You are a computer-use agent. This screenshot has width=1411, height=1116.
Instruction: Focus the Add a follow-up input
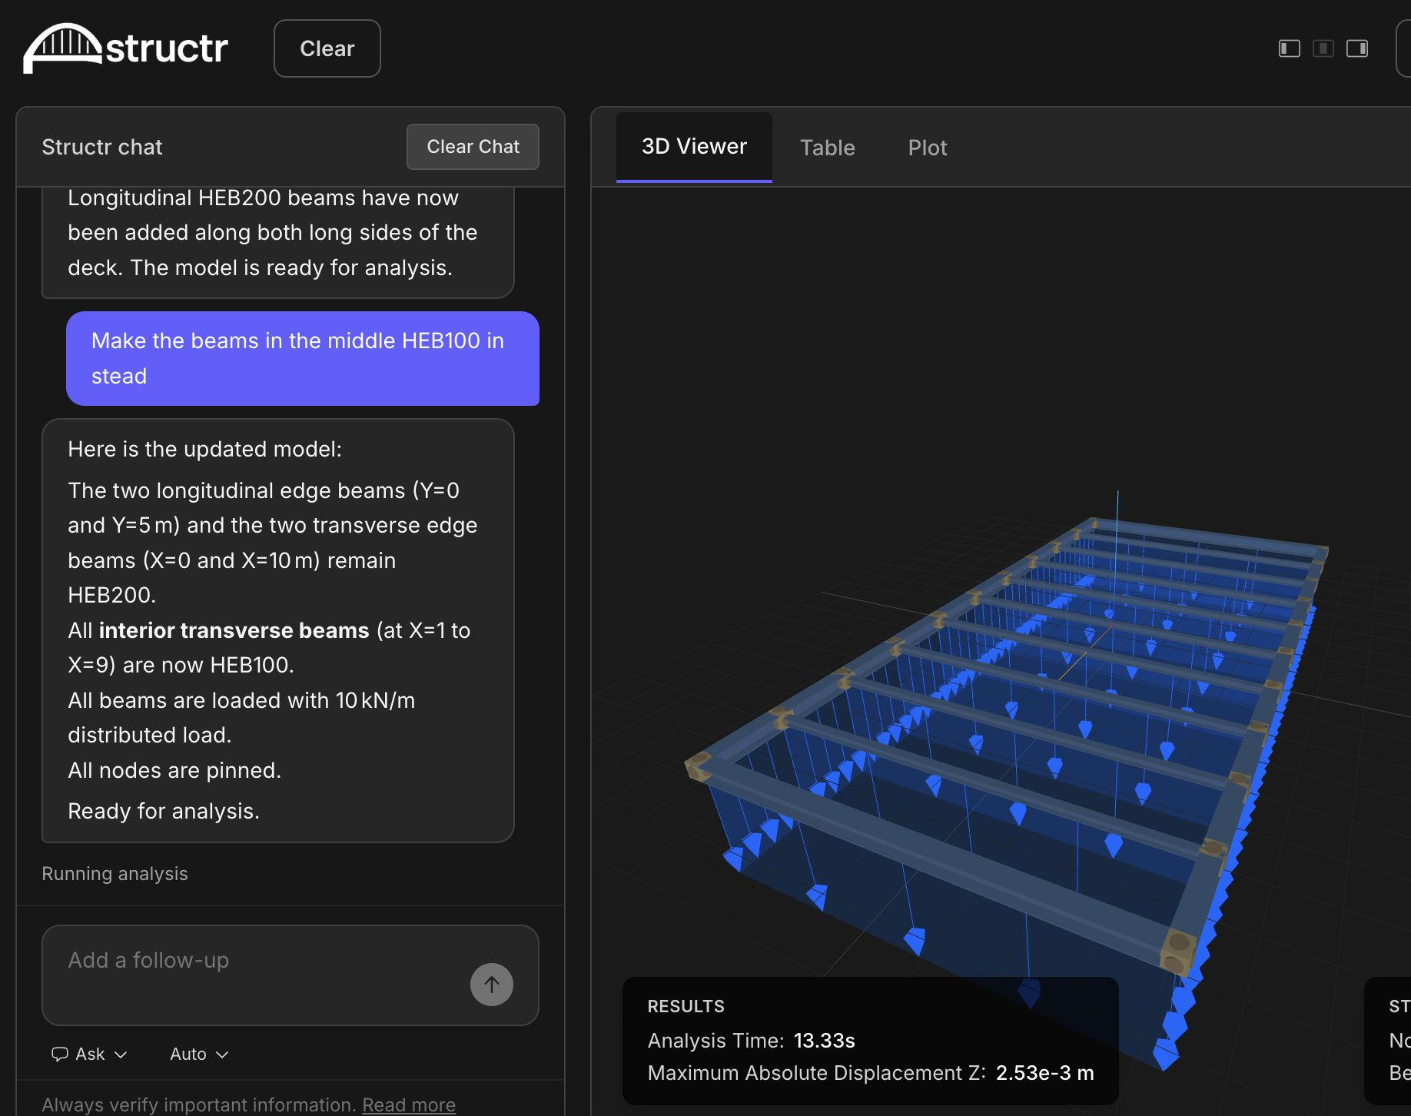coord(290,975)
